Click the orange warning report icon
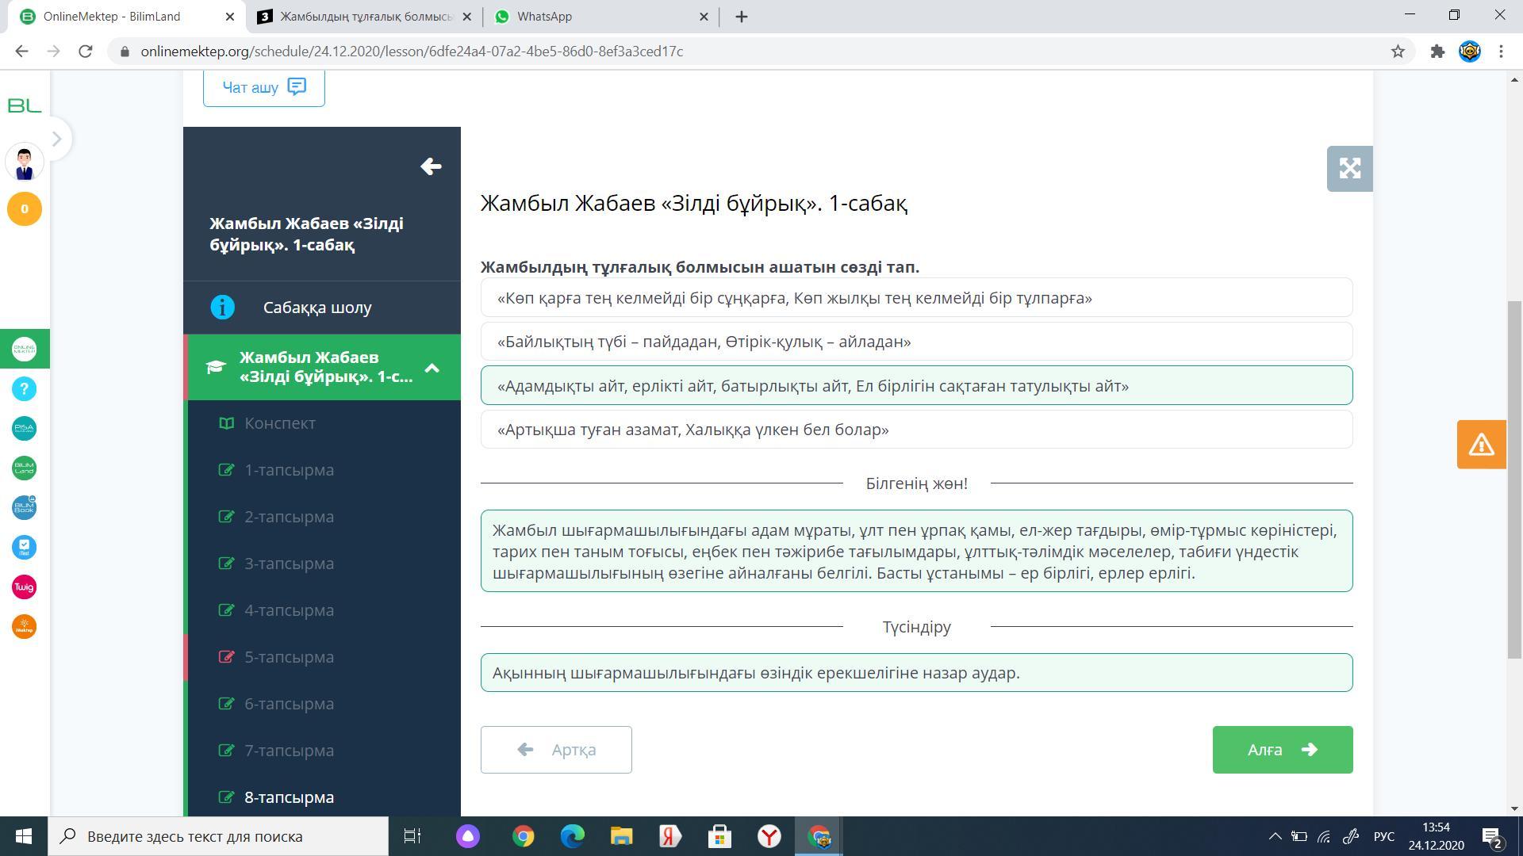 pos(1481,445)
